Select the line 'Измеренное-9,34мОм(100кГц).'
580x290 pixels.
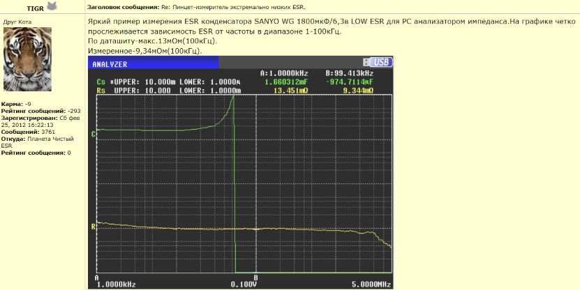pyautogui.click(x=145, y=51)
